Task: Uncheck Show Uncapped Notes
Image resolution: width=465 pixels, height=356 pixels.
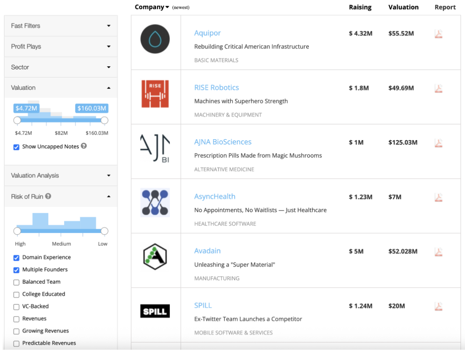Action: point(16,147)
